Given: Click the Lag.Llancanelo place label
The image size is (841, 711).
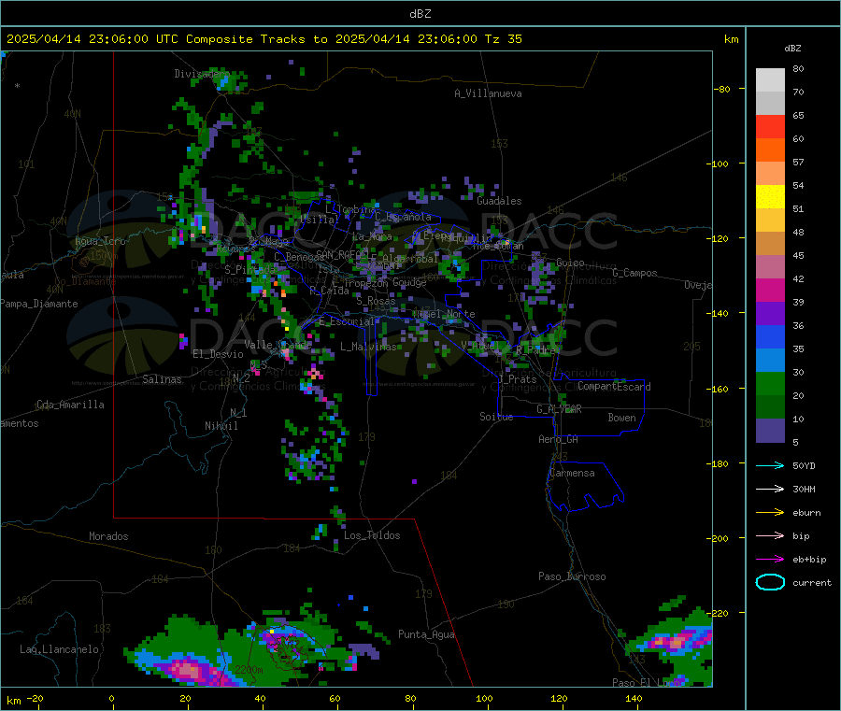Looking at the screenshot, I should click(59, 649).
